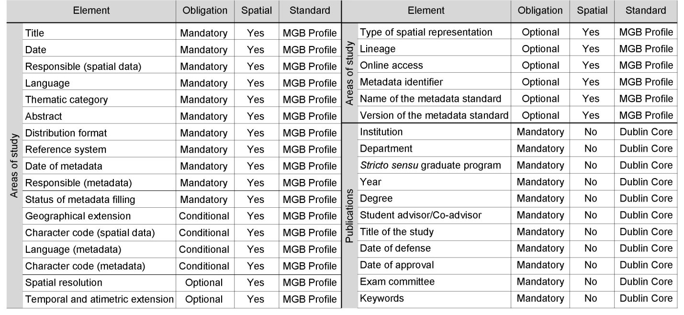
Task: Click the "Institution" element cell
Action: [381, 132]
